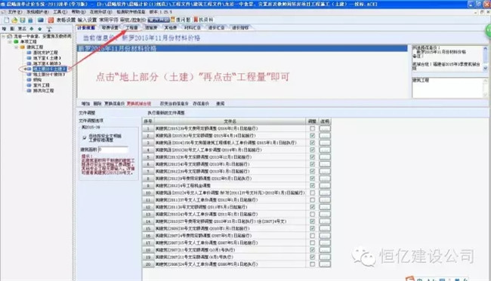This screenshot has width=491, height=281.
Task: Click the red 更换机械台班 button
Action: pyautogui.click(x=139, y=103)
